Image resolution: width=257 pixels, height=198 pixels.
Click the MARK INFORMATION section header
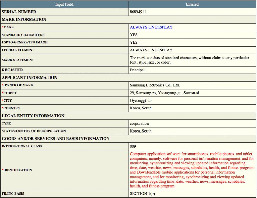[24, 20]
